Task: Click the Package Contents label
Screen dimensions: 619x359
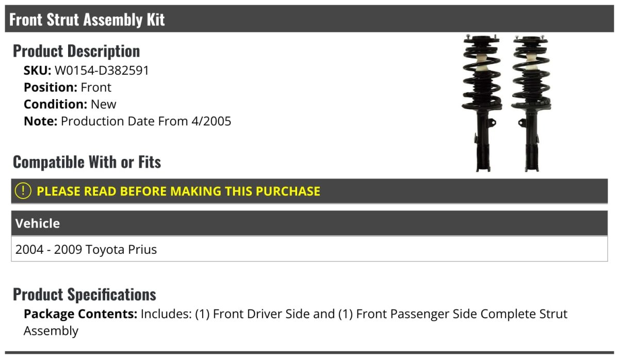Action: coord(80,314)
